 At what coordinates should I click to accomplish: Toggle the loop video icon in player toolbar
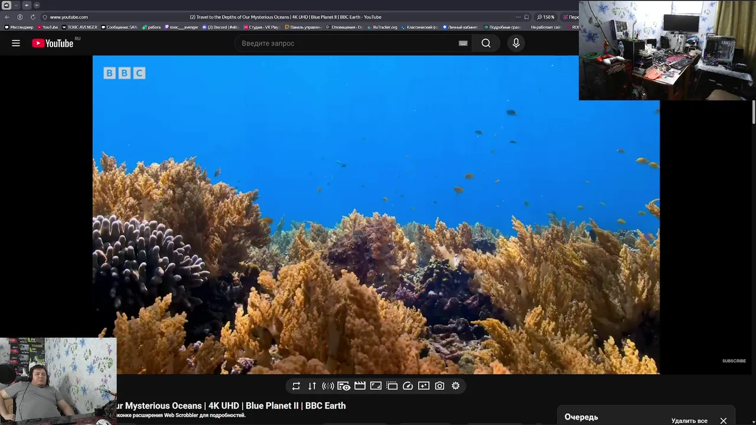point(296,386)
